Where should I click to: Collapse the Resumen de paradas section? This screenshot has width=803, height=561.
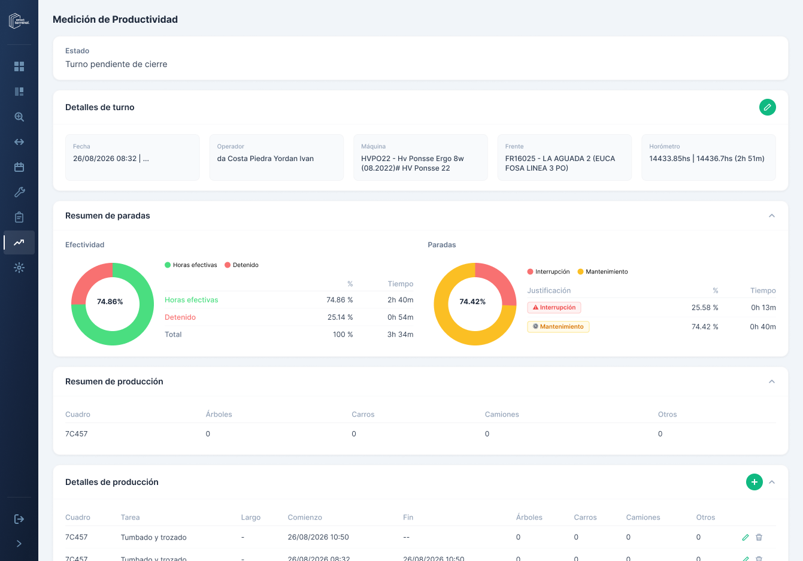coord(772,216)
